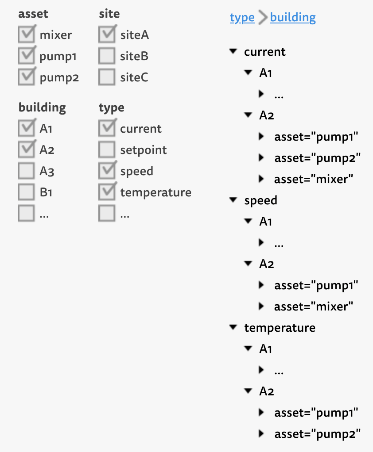Check the ellipsis checkbox under building
Viewport: 373px width, 452px height.
(x=26, y=214)
